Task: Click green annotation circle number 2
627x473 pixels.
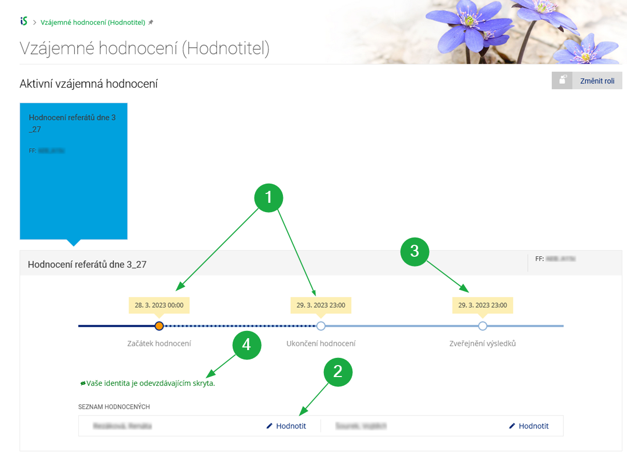Action: [x=338, y=371]
